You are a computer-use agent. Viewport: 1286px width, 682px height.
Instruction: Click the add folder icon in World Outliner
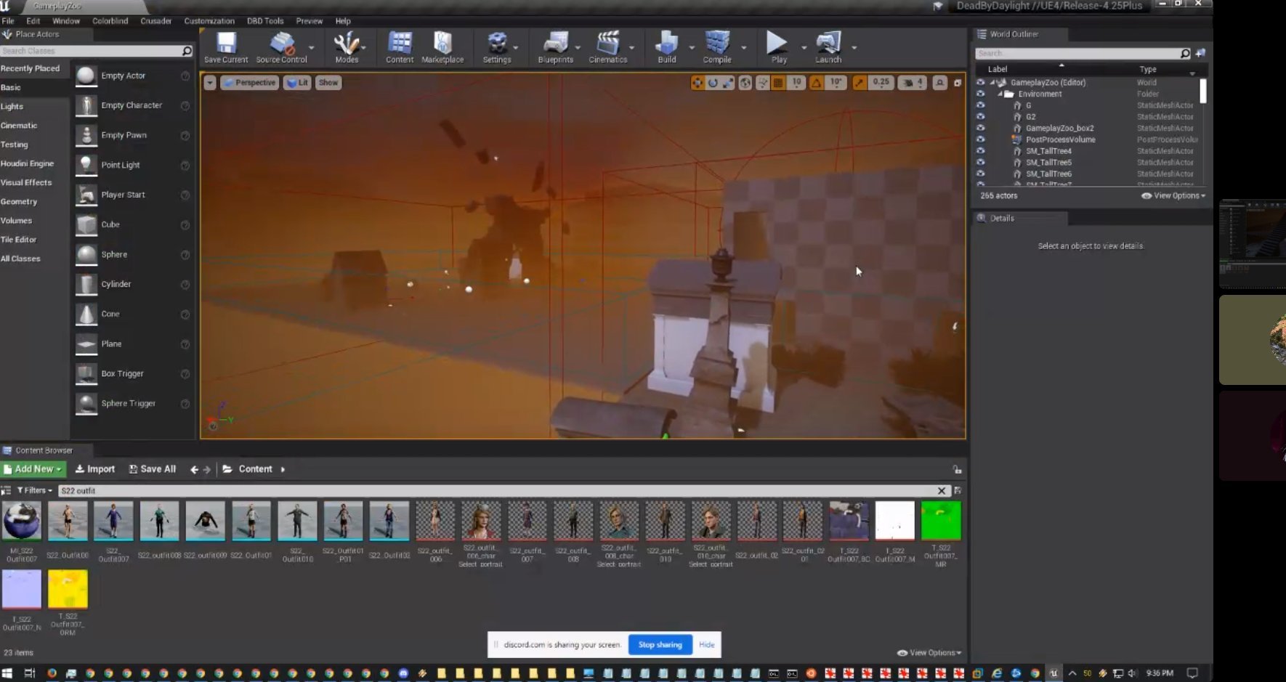pyautogui.click(x=1200, y=53)
